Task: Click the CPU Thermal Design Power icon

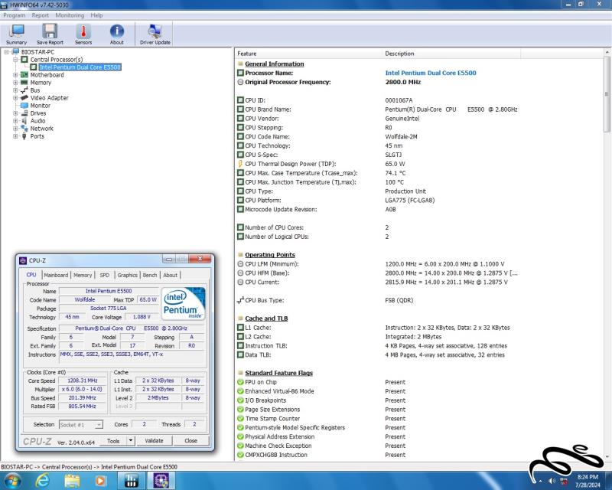Action: pyautogui.click(x=240, y=164)
